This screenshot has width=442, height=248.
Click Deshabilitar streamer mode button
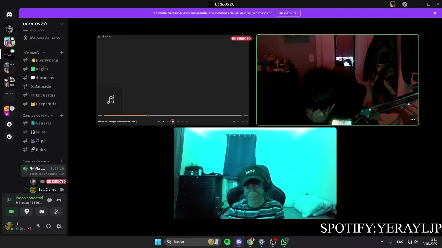coord(288,13)
